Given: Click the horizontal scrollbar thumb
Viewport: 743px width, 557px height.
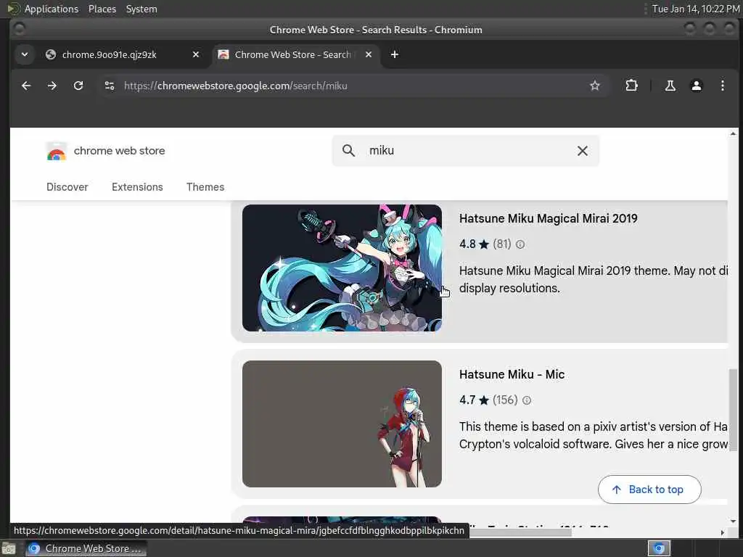Looking at the screenshot, I should (x=520, y=532).
